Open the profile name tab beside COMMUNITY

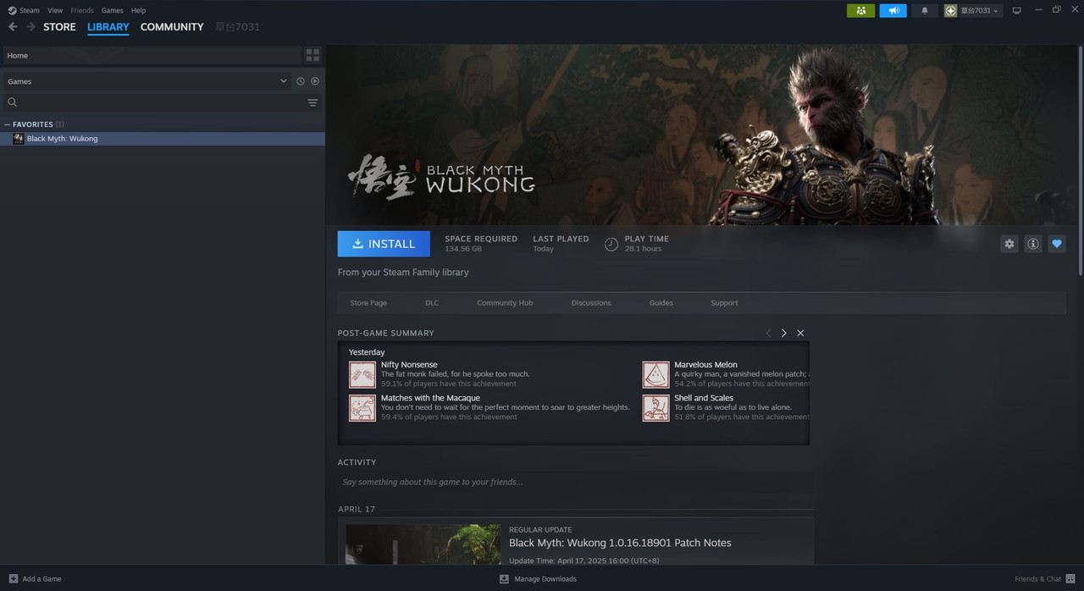237,27
